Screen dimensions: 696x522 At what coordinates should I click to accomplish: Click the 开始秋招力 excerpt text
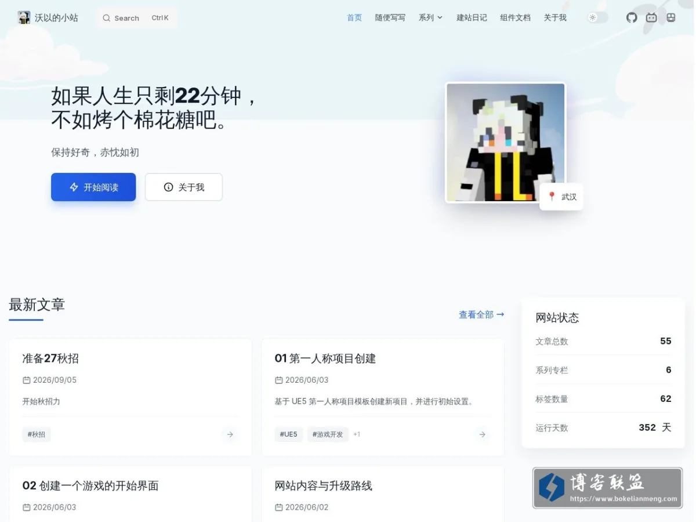(x=41, y=401)
